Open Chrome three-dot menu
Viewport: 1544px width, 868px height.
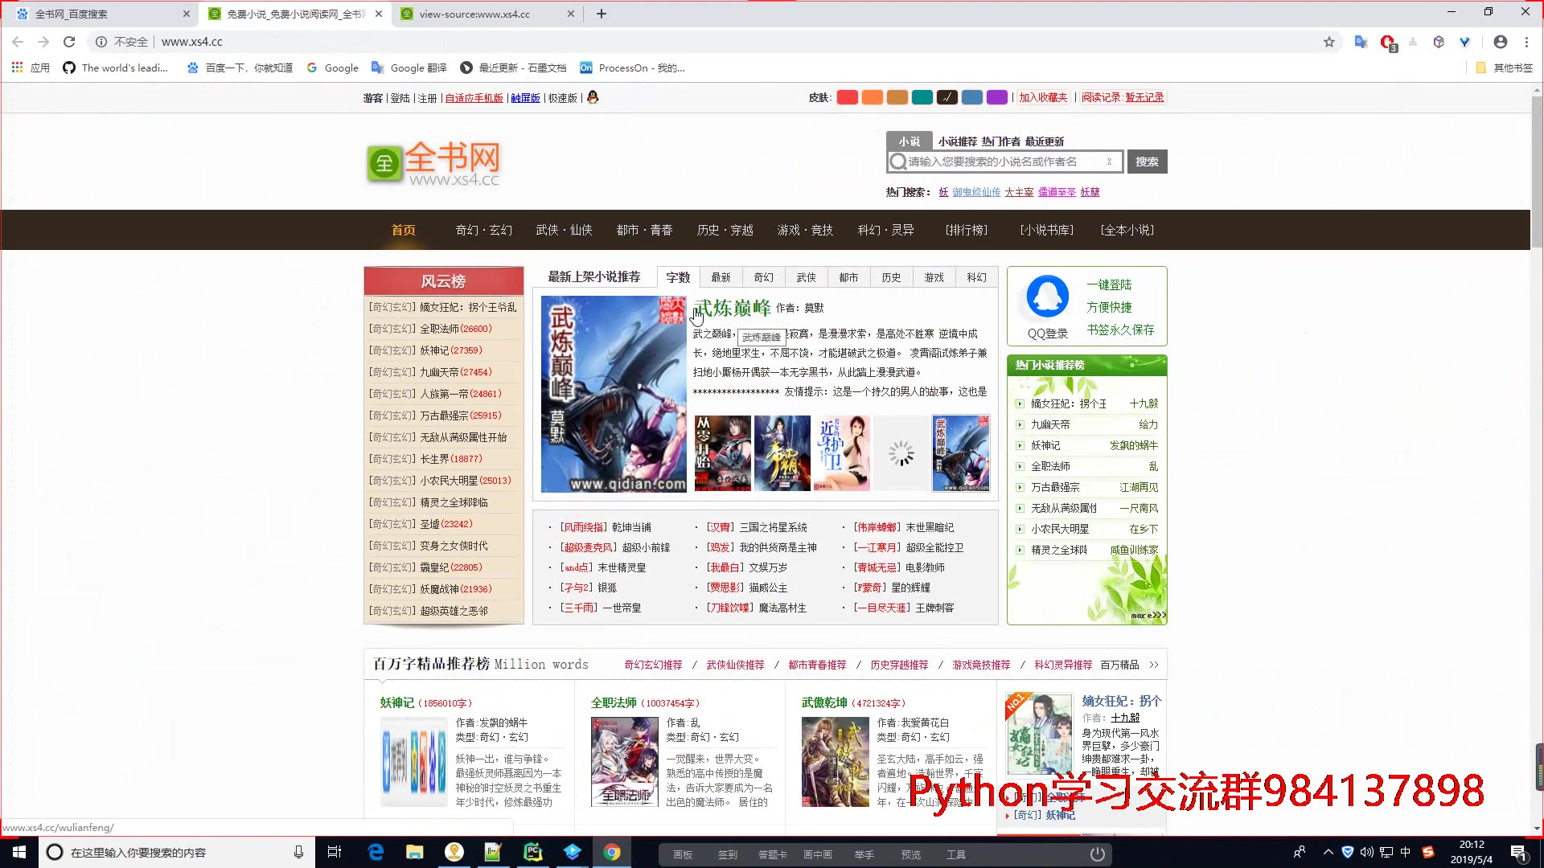pos(1526,42)
